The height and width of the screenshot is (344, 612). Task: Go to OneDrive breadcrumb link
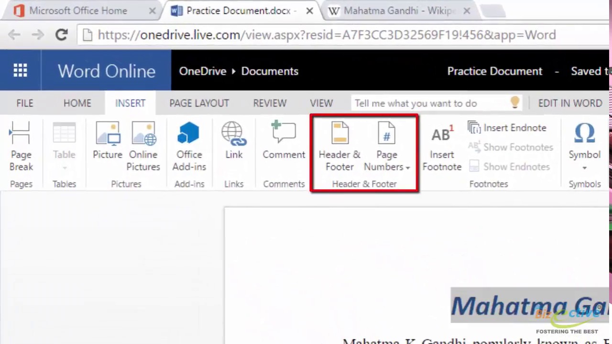(203, 71)
